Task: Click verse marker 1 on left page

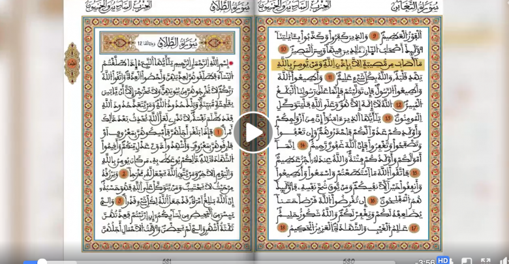Action: pyautogui.click(x=218, y=132)
